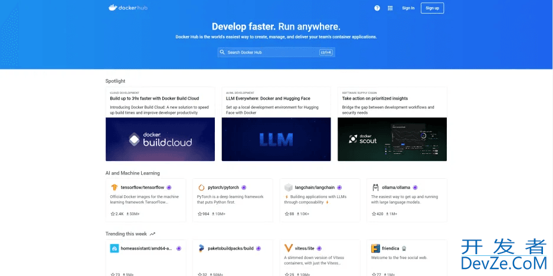Screen dimensions: 553x276
Task: Open LLM Everywhere: Docker and Hugging Face
Action: click(x=268, y=98)
